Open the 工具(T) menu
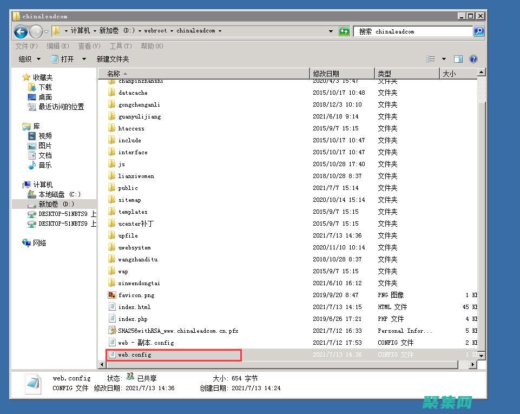Screen dimensions: 520x414 (120, 46)
